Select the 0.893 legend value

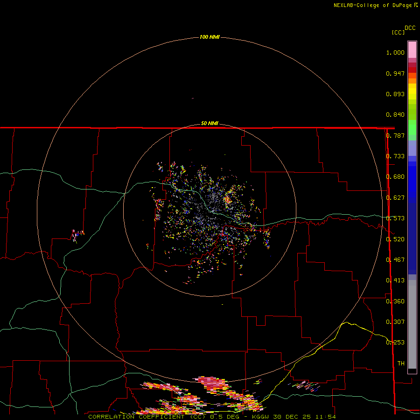[395, 94]
